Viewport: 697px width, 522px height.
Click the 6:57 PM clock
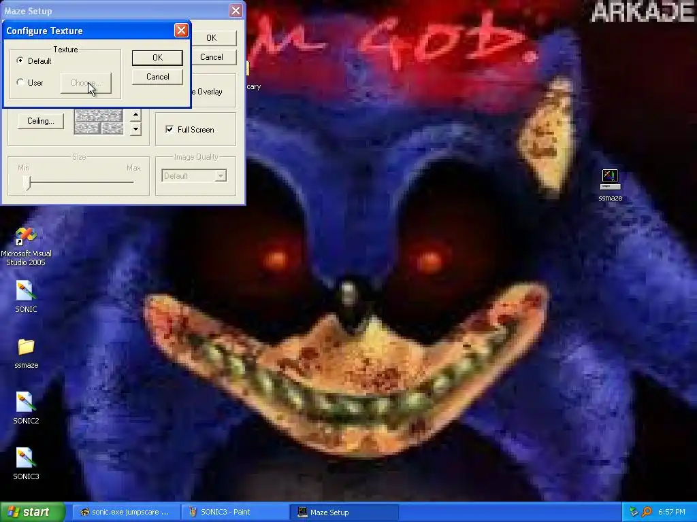point(672,512)
